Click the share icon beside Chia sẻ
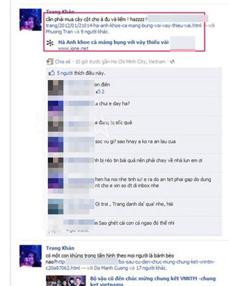This screenshot has height=286, width=229. 49,61
